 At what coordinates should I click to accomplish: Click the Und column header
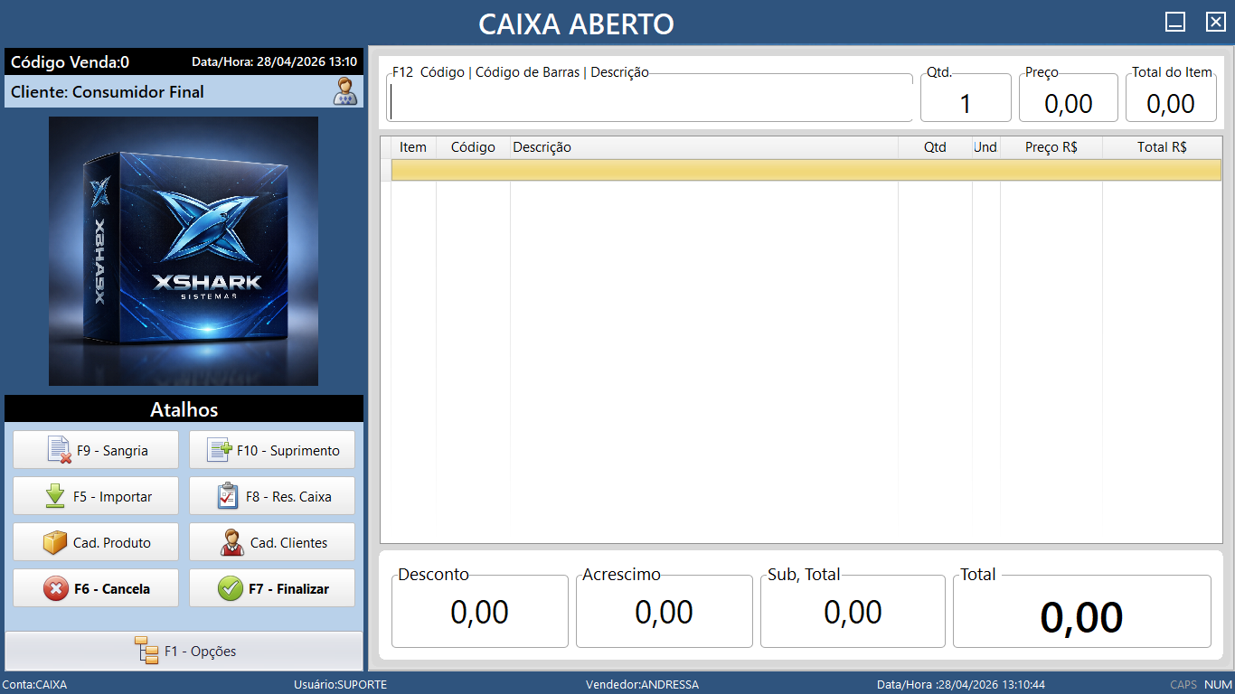[985, 147]
